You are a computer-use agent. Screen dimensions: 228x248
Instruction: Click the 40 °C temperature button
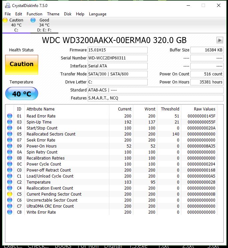coord(22,94)
